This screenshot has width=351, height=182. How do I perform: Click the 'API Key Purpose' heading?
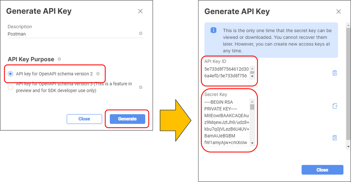(31, 59)
